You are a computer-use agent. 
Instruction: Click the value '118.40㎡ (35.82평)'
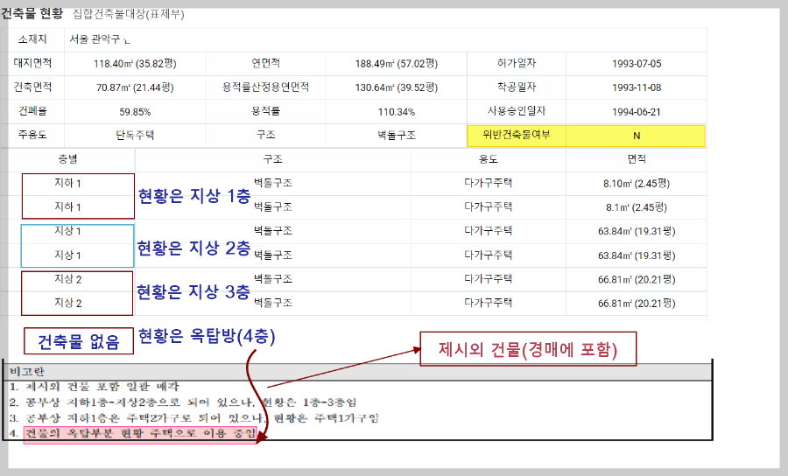(135, 64)
